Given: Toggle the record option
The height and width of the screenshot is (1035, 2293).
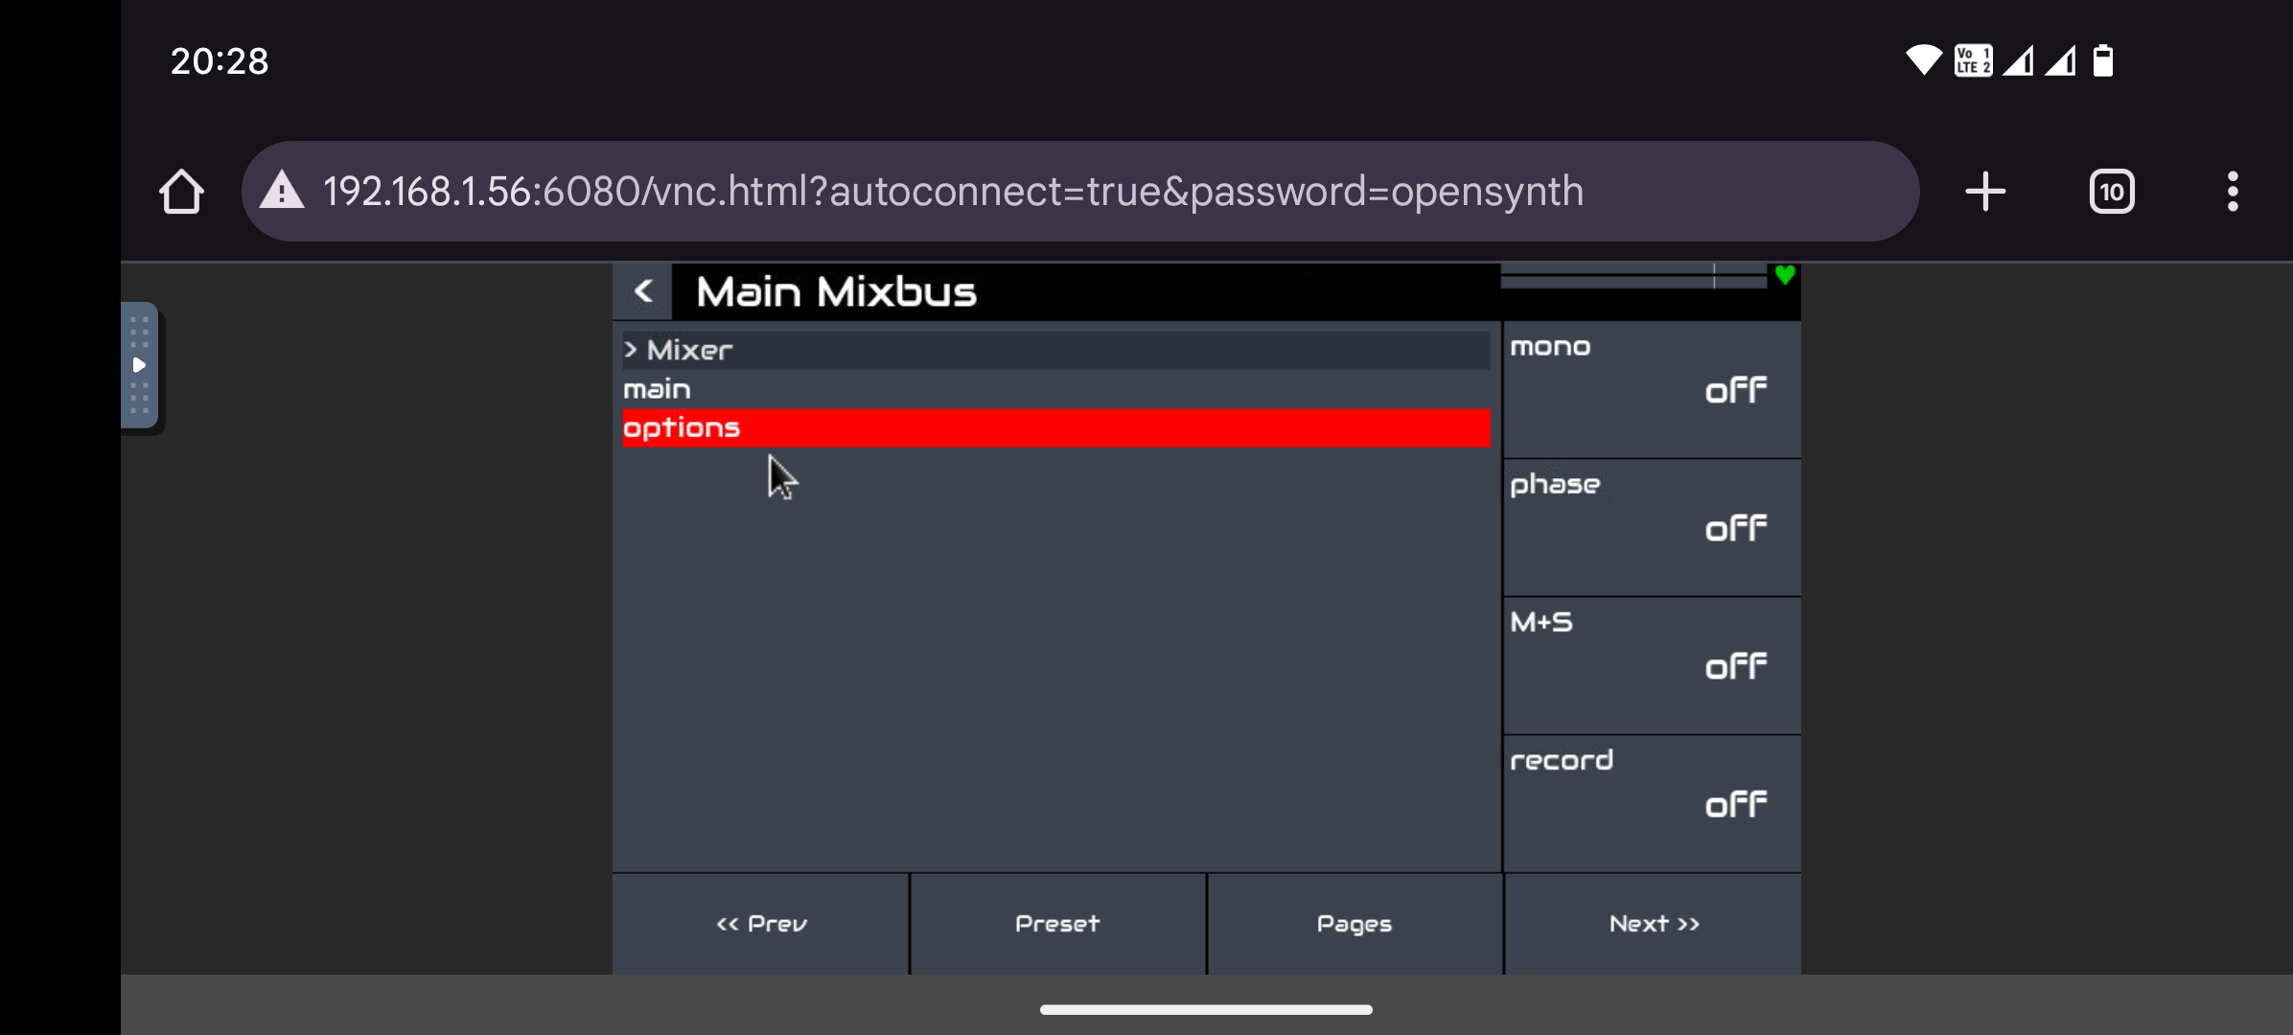Looking at the screenshot, I should [1652, 803].
